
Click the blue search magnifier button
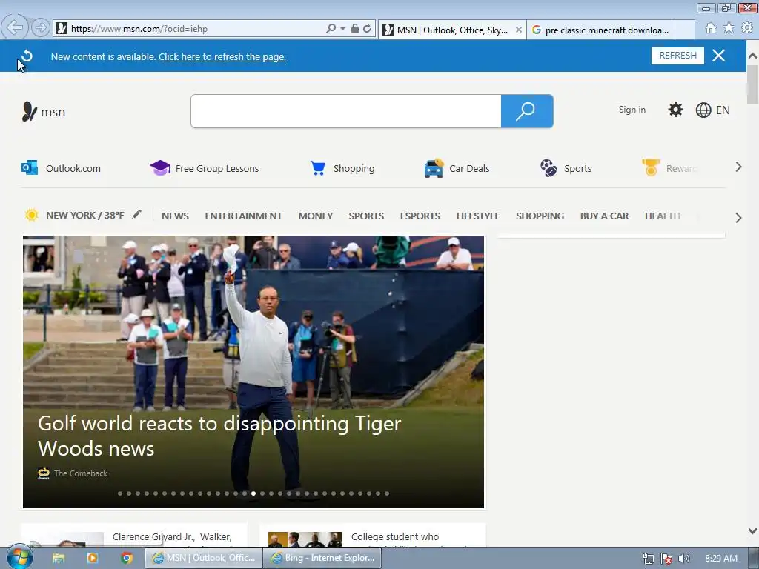[527, 111]
